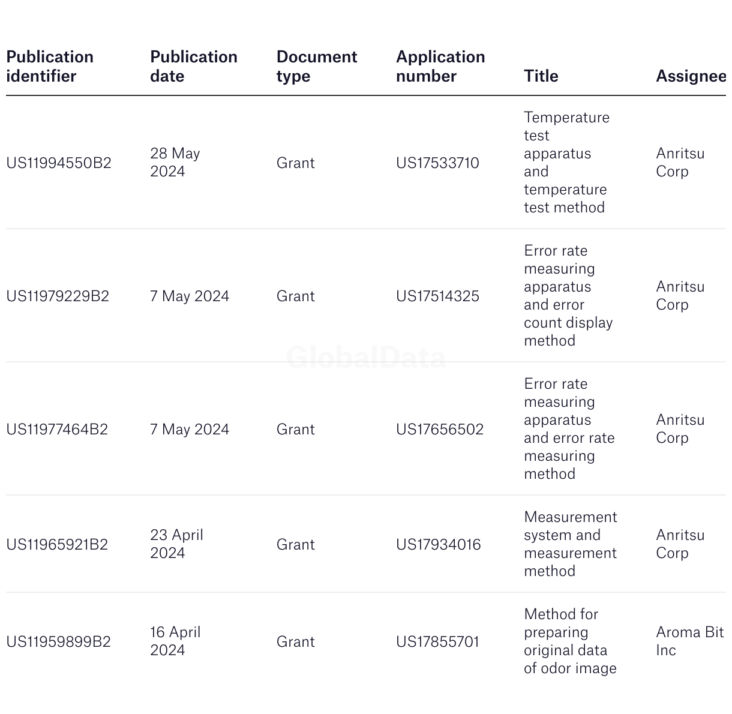
Task: Select publication identifier US11977464B2
Action: coord(57,430)
